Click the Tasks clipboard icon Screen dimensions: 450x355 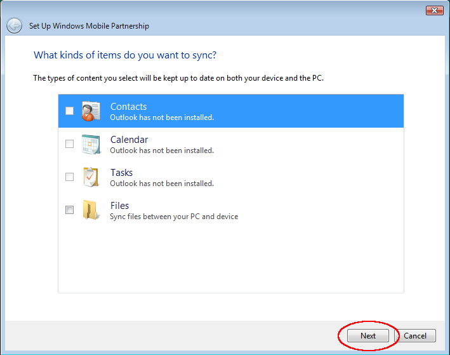(x=91, y=177)
